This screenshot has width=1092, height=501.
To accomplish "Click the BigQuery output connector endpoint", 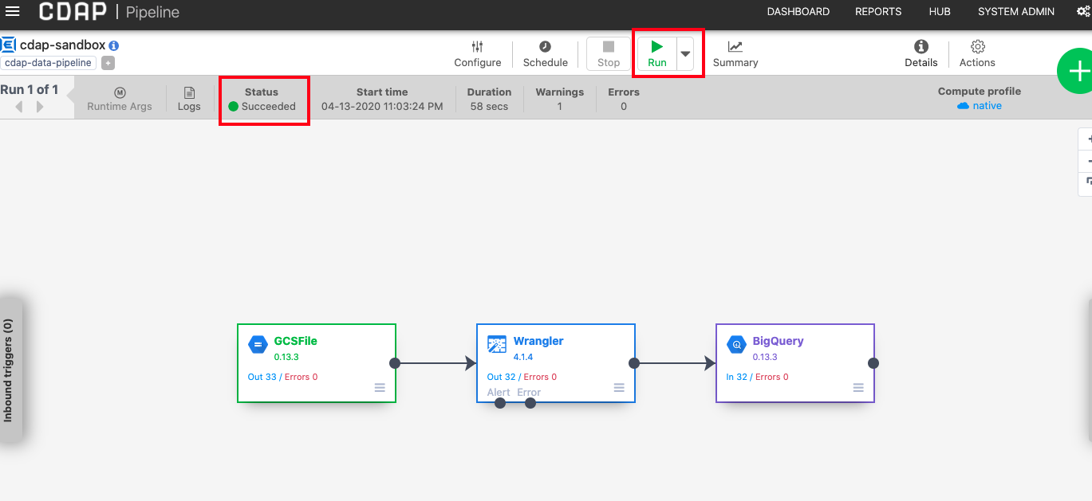I will [873, 363].
